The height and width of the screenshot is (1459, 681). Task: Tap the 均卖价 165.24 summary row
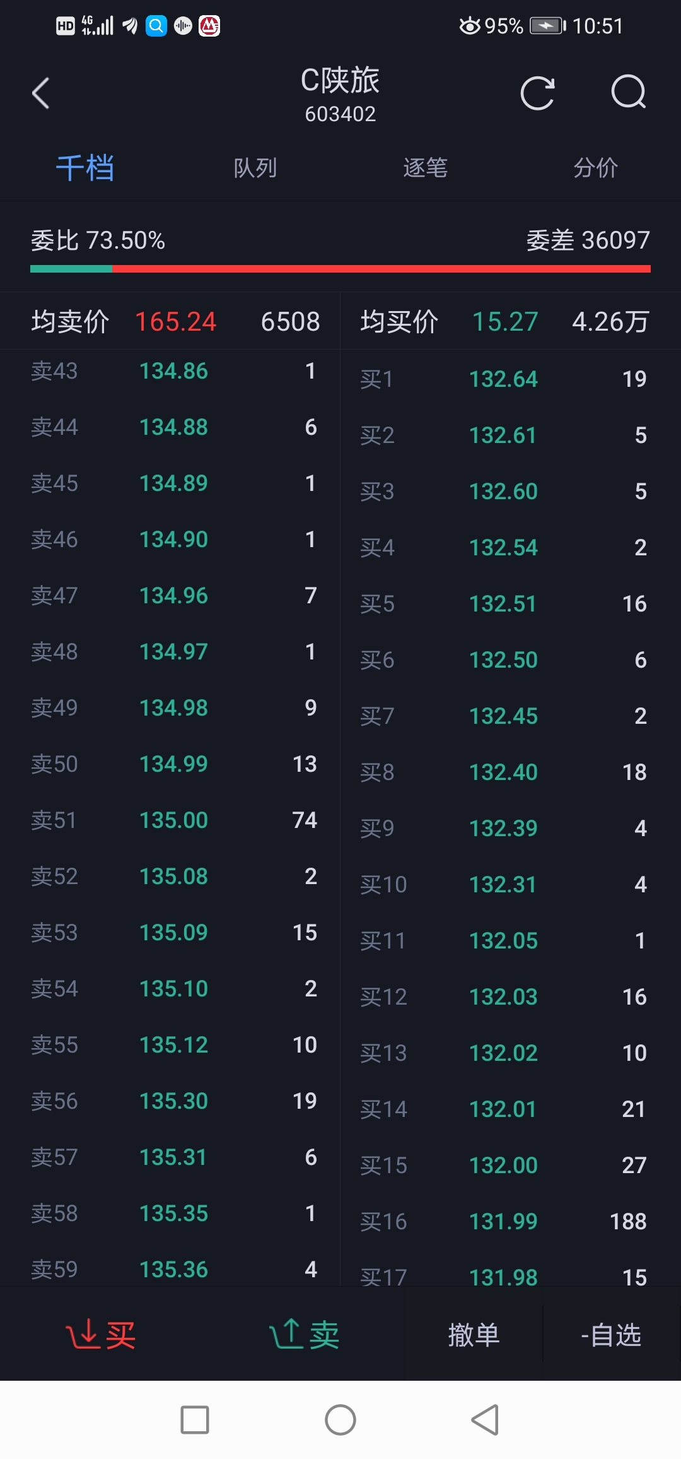(175, 322)
